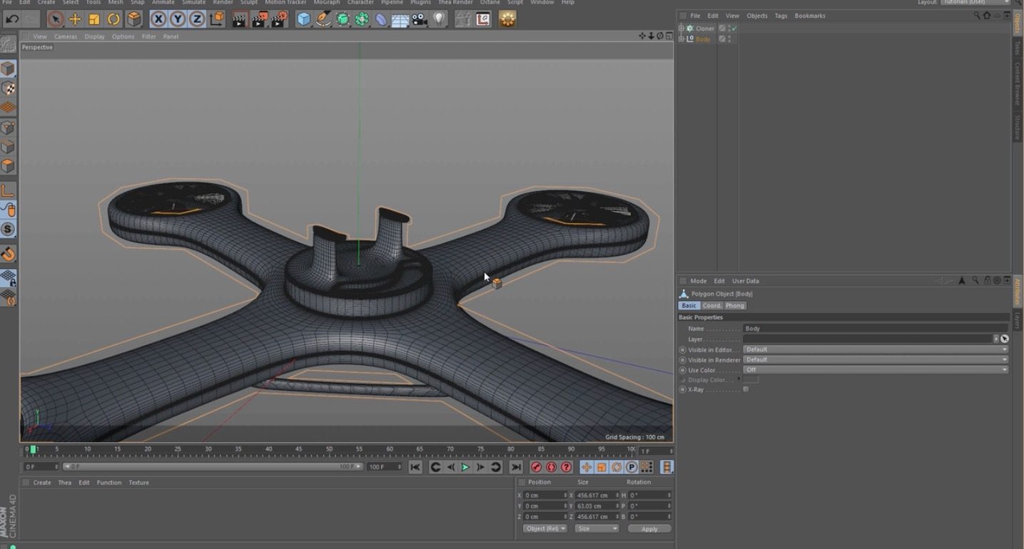The height and width of the screenshot is (549, 1024).
Task: Toggle Y axis lock
Action: (x=178, y=19)
